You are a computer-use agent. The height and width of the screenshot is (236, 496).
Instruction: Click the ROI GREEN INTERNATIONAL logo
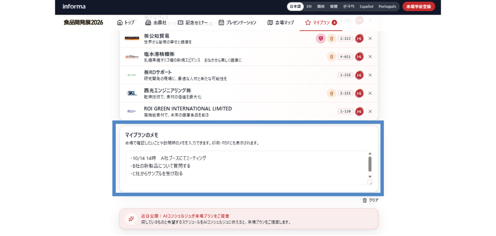tap(132, 111)
